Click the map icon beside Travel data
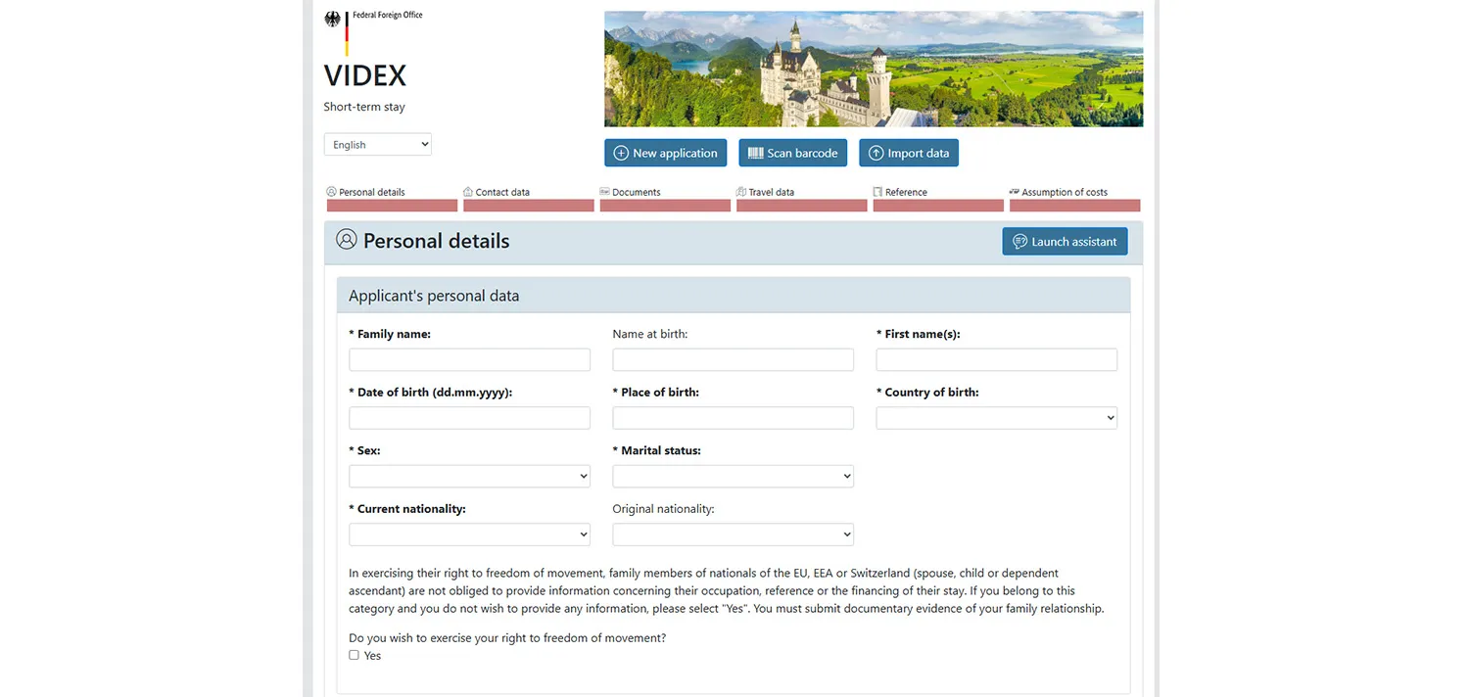The width and height of the screenshot is (1469, 697). coord(741,192)
